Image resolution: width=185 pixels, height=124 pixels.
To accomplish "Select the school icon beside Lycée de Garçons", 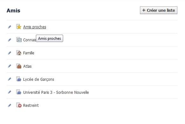I will click(19, 79).
